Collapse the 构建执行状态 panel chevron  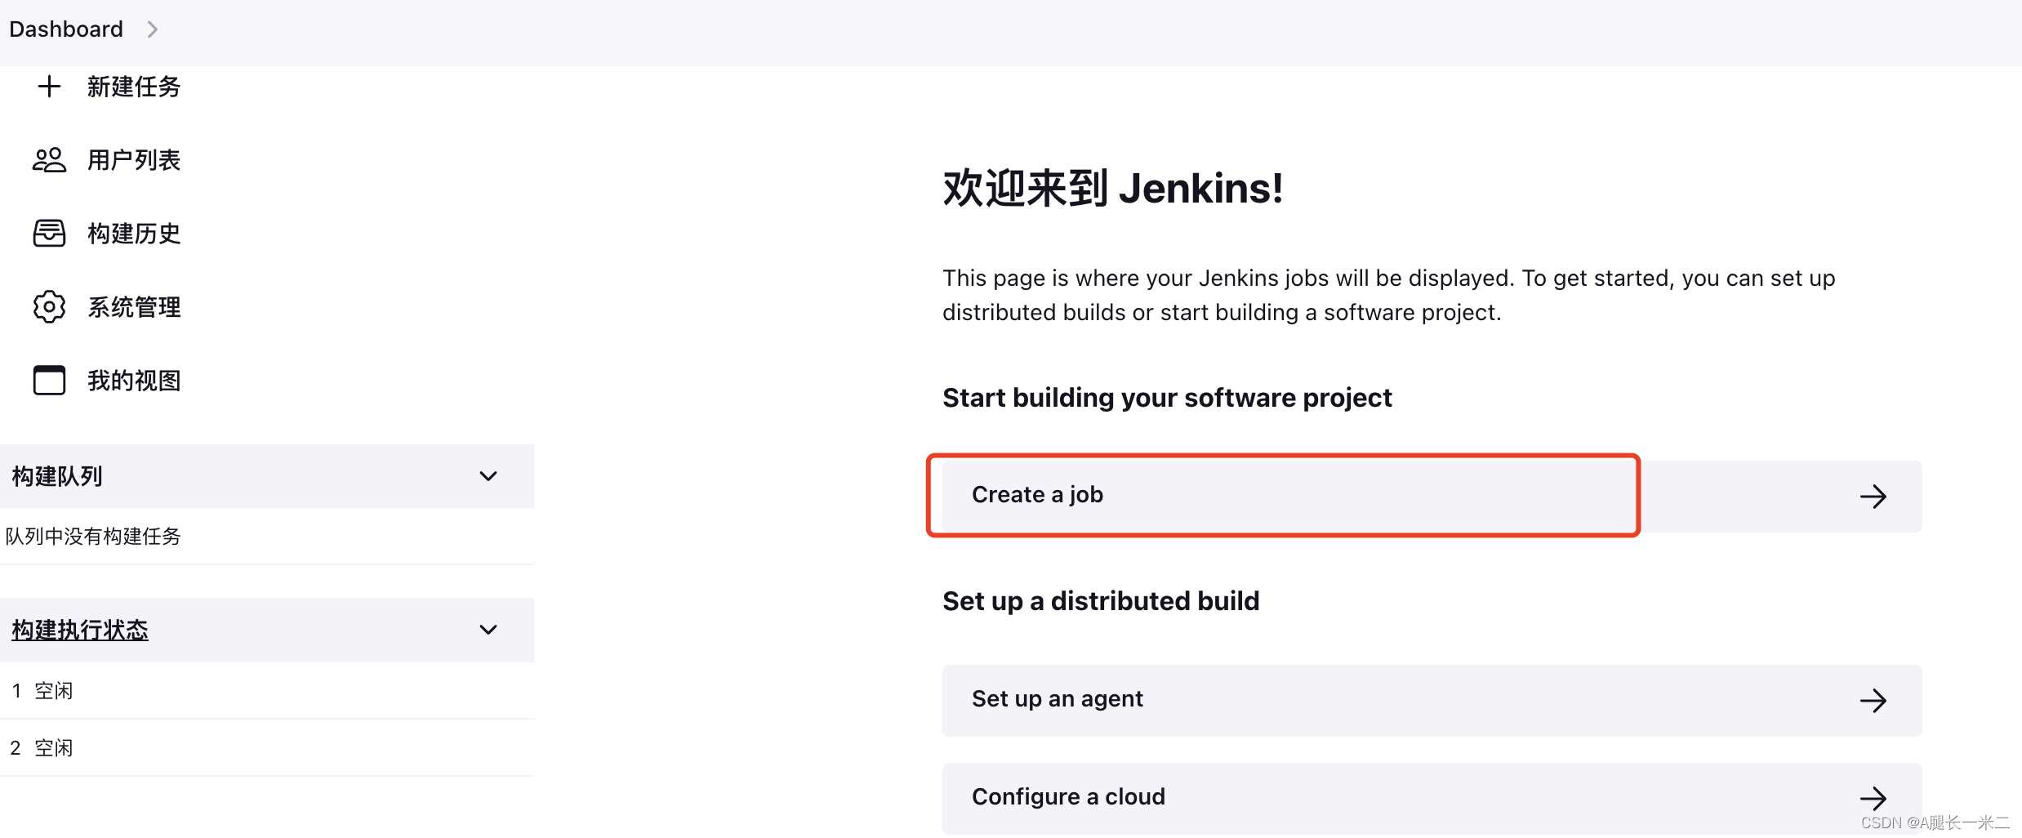point(488,630)
